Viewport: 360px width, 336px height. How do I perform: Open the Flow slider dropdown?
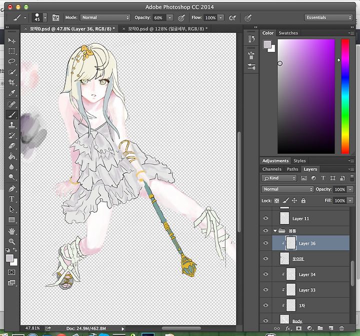[221, 17]
